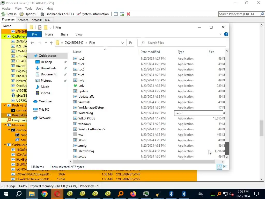The image size is (265, 199).
Task: Click the red X terminate icon
Action: click(x=128, y=14)
